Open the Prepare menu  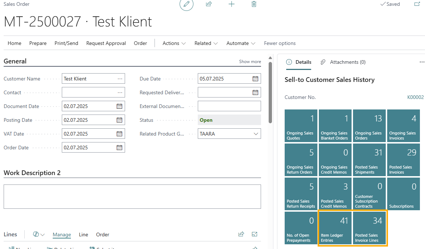point(38,43)
